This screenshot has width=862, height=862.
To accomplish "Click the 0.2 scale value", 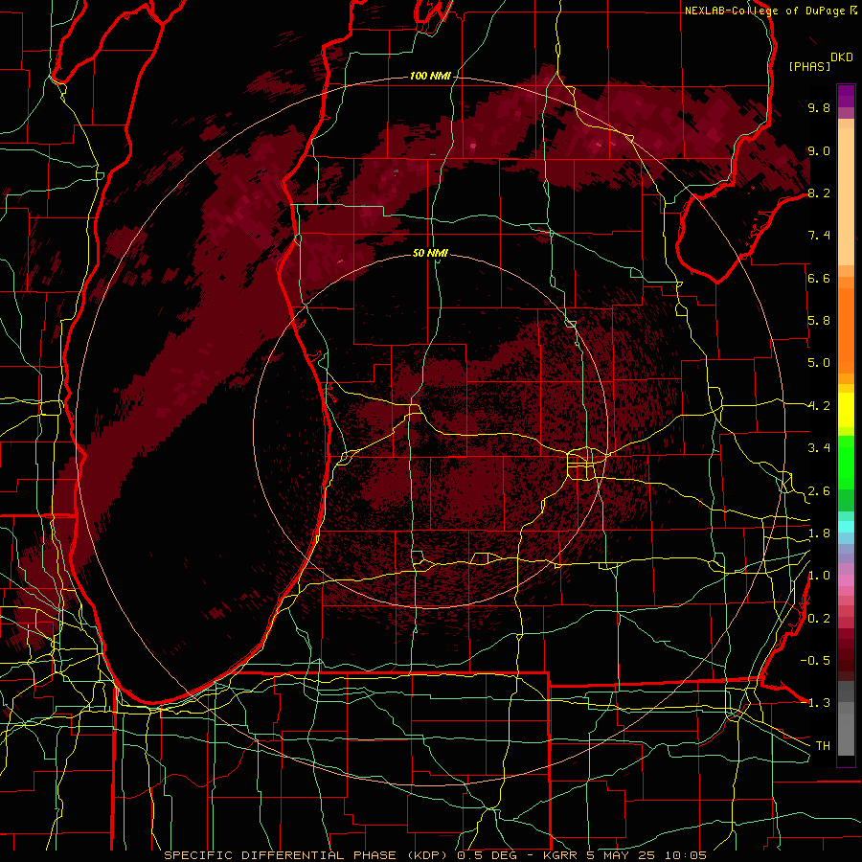I will [x=819, y=619].
